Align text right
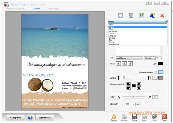Viewport: 173px width, 123px height. click(x=130, y=64)
